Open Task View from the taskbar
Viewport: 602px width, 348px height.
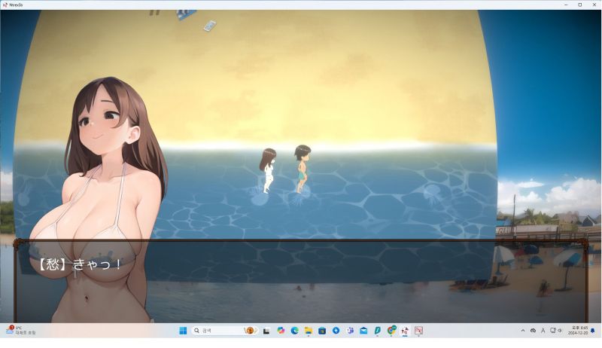267,331
